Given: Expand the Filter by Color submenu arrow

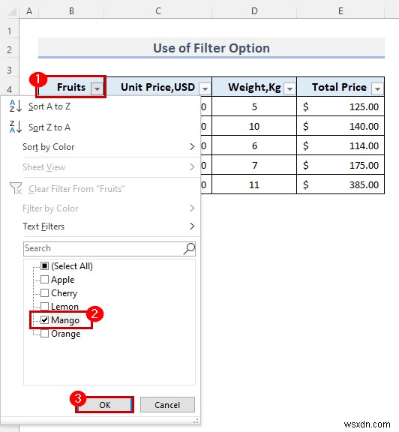Looking at the screenshot, I should (x=192, y=208).
